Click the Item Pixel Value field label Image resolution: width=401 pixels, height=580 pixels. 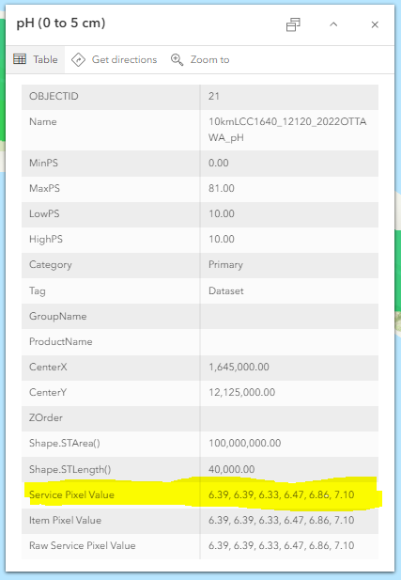[65, 520]
